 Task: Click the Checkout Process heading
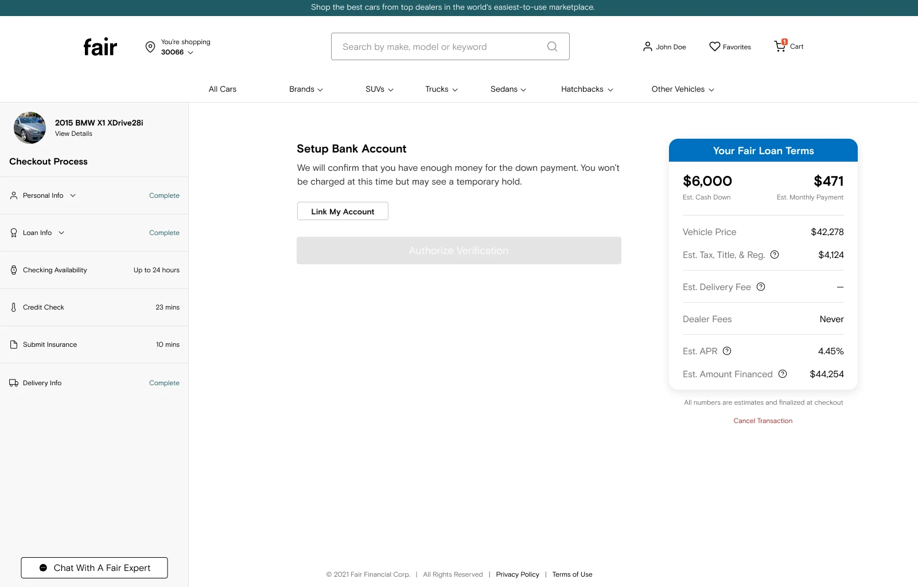coord(48,162)
